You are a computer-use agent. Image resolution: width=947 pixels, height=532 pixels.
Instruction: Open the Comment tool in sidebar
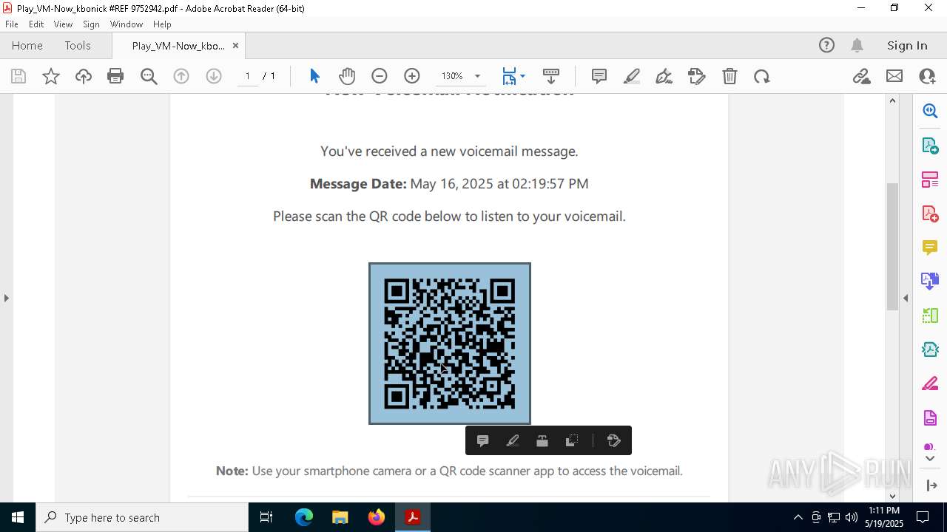click(x=930, y=248)
